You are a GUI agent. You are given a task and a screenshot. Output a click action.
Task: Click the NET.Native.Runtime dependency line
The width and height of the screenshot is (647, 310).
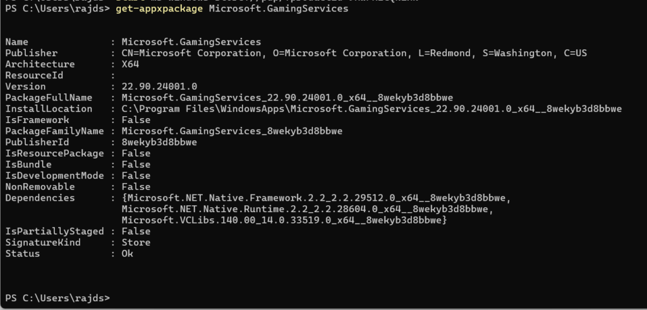pyautogui.click(x=308, y=209)
